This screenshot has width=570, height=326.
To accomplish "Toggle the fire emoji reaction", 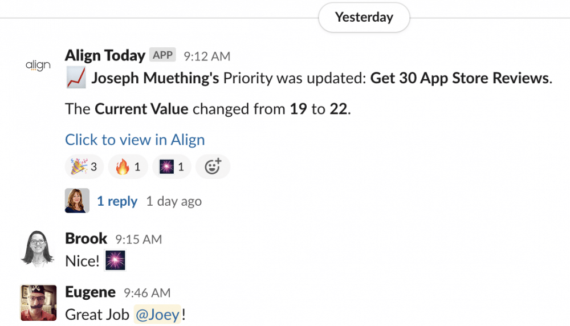I will pyautogui.click(x=128, y=167).
